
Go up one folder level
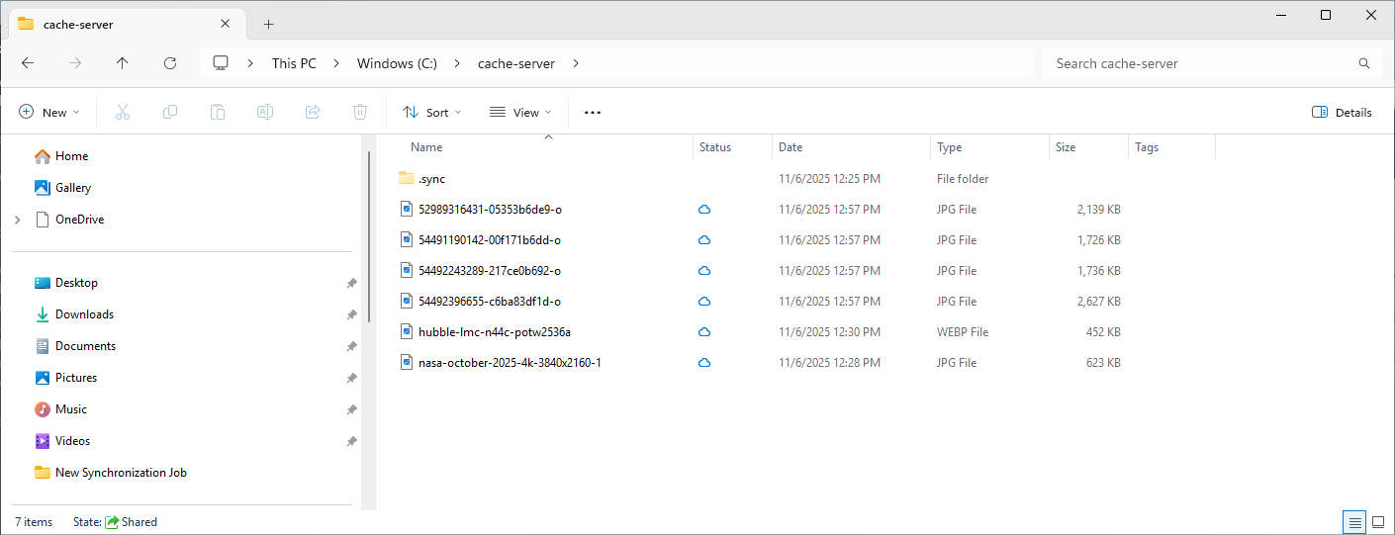click(x=122, y=63)
